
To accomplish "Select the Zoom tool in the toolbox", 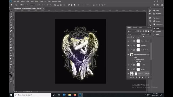I will tap(11, 67).
